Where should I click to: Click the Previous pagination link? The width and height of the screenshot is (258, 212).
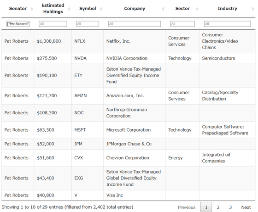pos(187,207)
